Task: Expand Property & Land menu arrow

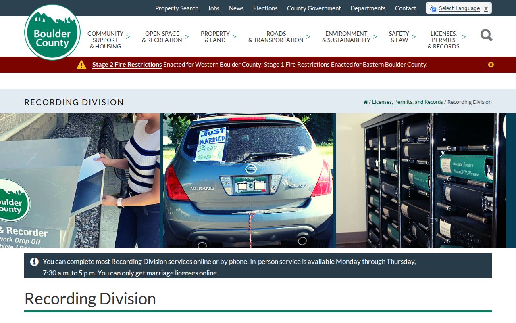Action: (234, 37)
